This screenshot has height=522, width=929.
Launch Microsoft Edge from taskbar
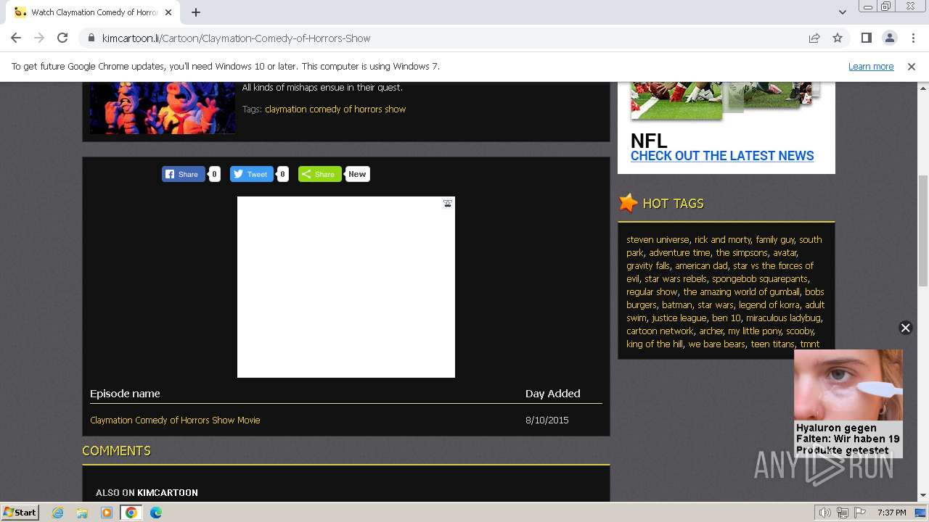click(x=156, y=513)
